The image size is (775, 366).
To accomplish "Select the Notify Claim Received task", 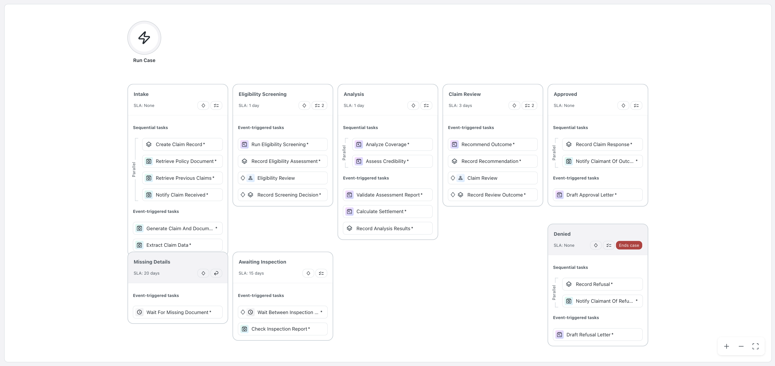I will coord(182,195).
